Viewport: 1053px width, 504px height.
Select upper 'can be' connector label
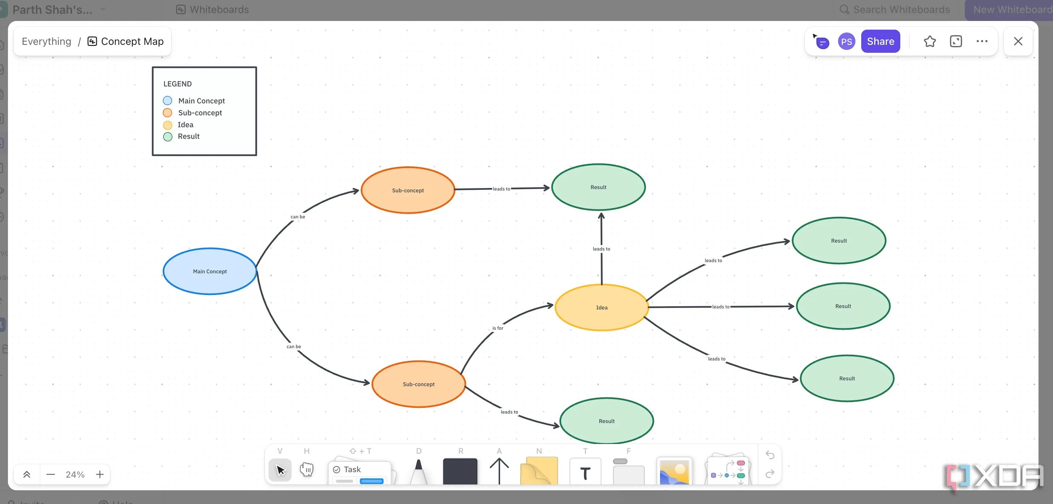point(297,217)
